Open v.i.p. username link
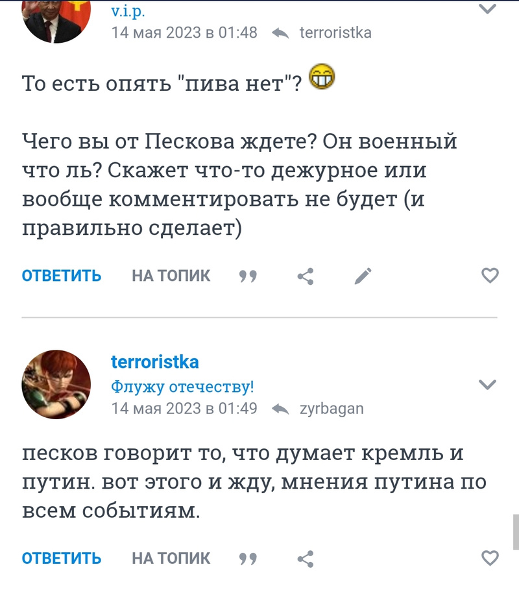 [x=128, y=11]
